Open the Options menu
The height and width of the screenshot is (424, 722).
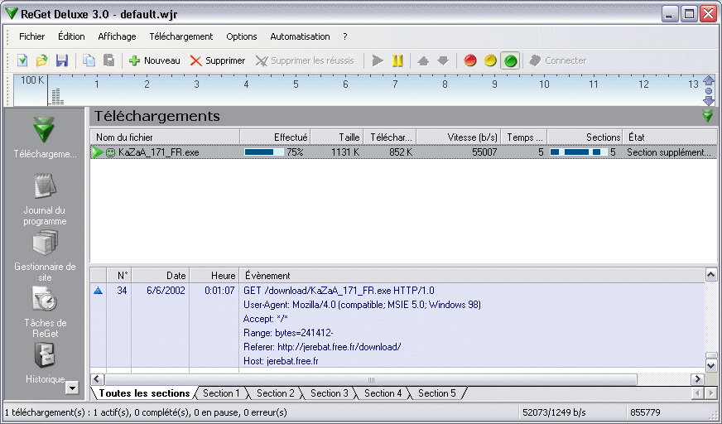[241, 36]
